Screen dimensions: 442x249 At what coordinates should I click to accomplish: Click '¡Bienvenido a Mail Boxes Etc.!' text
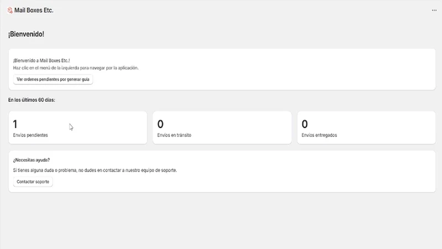[x=41, y=60]
